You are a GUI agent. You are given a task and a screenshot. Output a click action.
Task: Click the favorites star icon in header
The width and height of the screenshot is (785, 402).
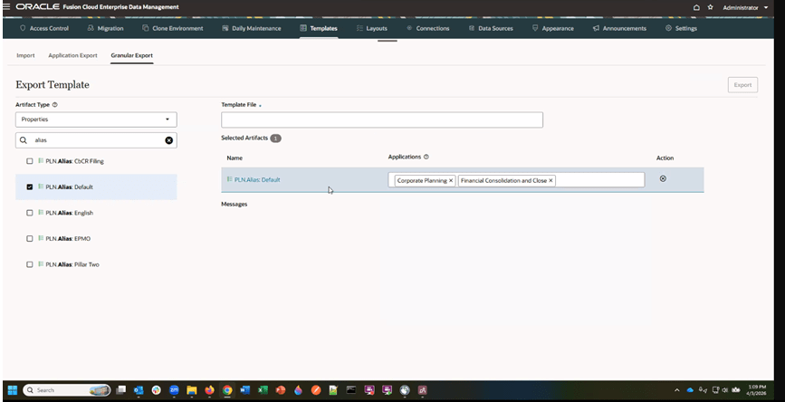coord(710,7)
